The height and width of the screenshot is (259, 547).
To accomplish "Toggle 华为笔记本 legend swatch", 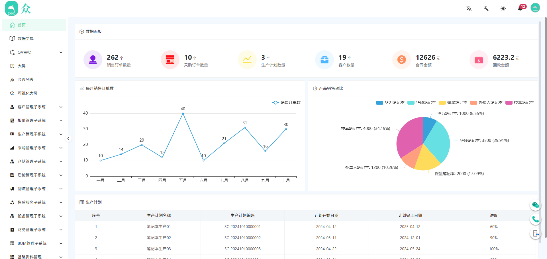I will [379, 103].
